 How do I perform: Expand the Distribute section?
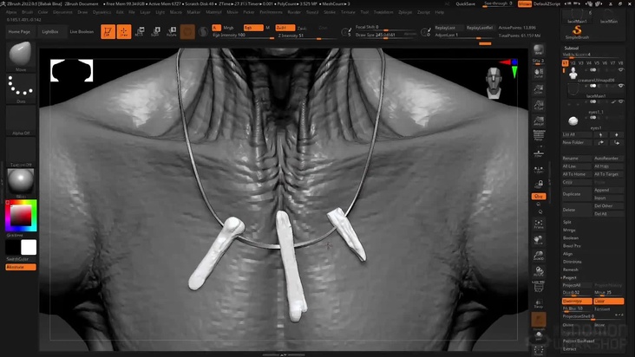(571, 262)
